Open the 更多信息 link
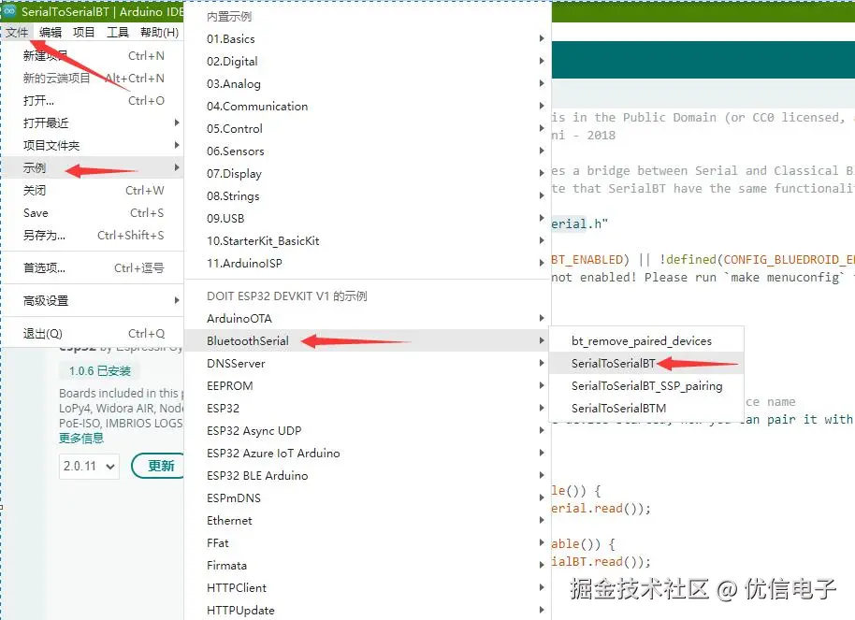The width and height of the screenshot is (855, 620). pyautogui.click(x=81, y=438)
